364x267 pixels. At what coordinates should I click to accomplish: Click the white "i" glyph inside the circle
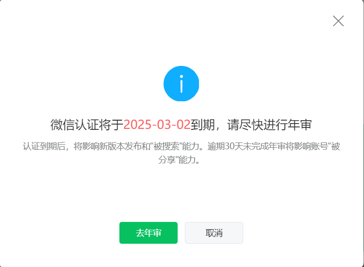click(x=182, y=84)
